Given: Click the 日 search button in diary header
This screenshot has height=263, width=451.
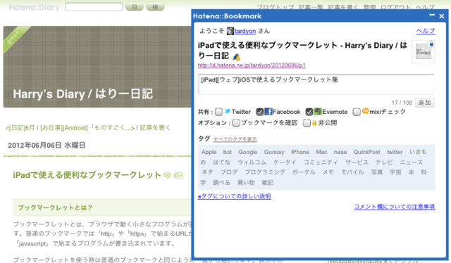Looking at the screenshot, I should pos(135,7).
